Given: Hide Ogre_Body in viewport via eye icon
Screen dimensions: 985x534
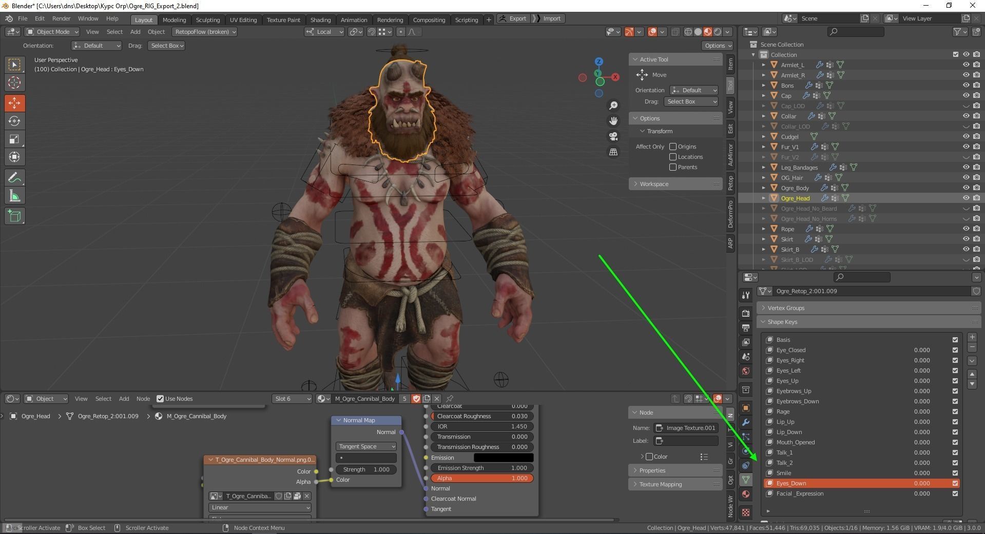Looking at the screenshot, I should (x=966, y=188).
